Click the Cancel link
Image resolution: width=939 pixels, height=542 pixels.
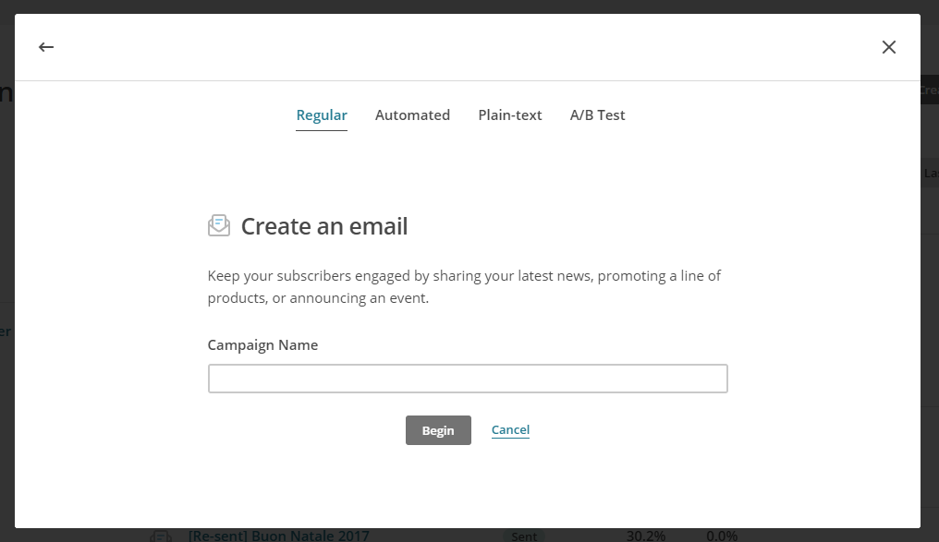pyautogui.click(x=509, y=429)
